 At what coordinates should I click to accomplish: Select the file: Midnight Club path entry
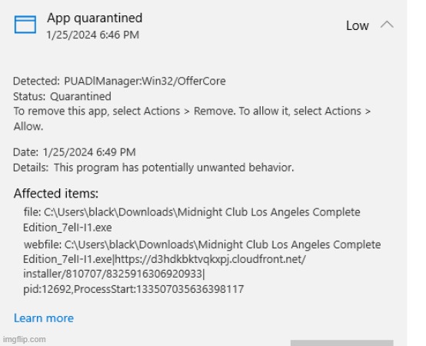(x=191, y=220)
